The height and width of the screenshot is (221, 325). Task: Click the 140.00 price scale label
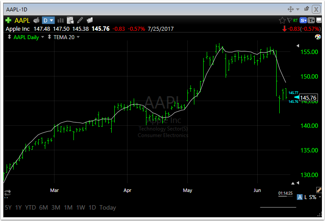click(309, 126)
